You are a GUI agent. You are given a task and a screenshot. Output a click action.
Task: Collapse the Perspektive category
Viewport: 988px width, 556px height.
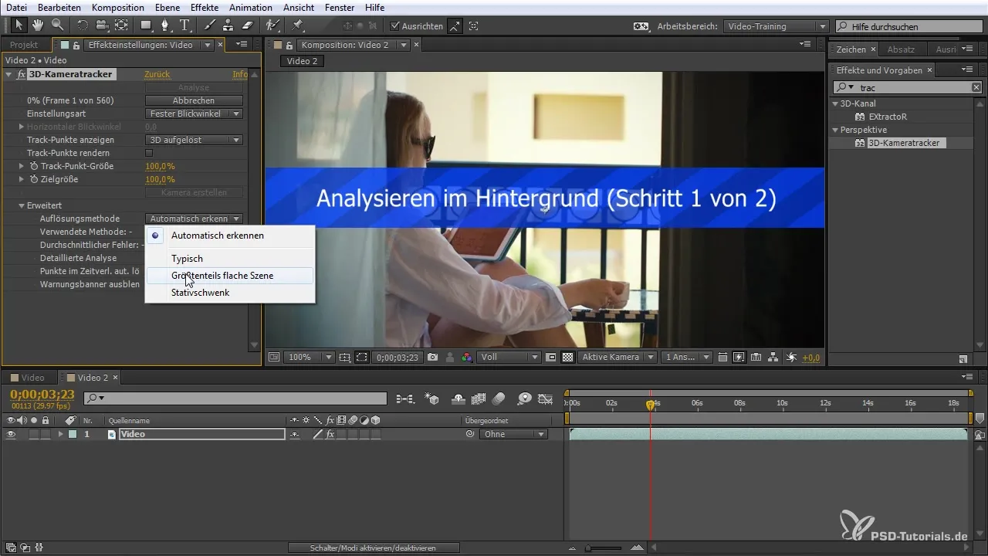point(835,130)
